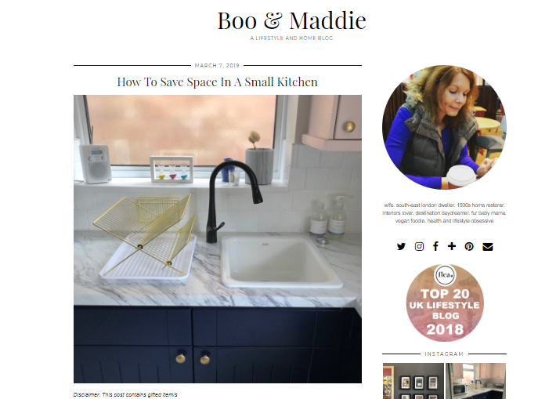The width and height of the screenshot is (538, 399).
Task: Click the disclaimer text about gifted items
Action: (125, 394)
